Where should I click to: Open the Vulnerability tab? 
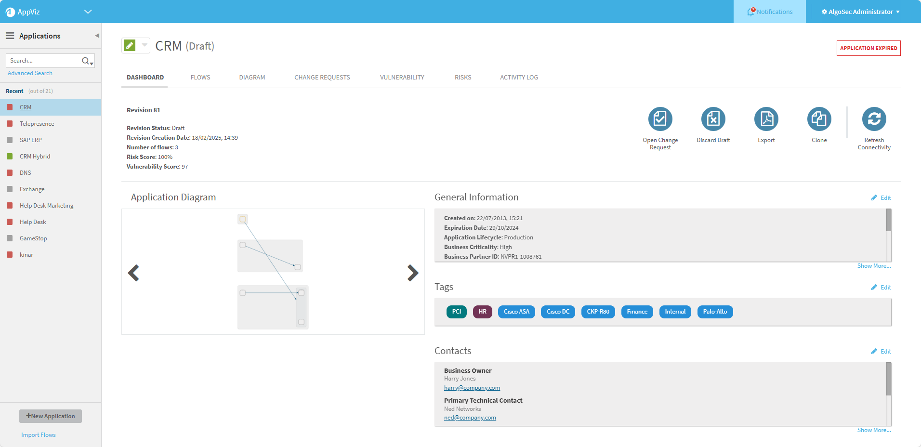coord(402,78)
